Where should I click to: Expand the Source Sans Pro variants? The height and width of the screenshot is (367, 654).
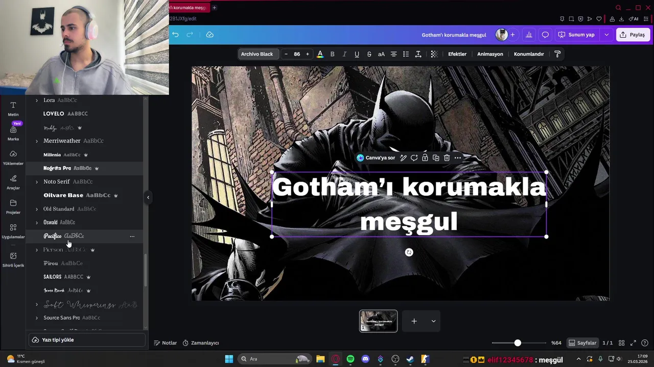[x=36, y=318]
